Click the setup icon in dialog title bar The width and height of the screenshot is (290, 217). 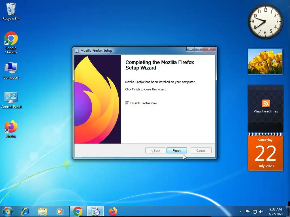pos(77,50)
